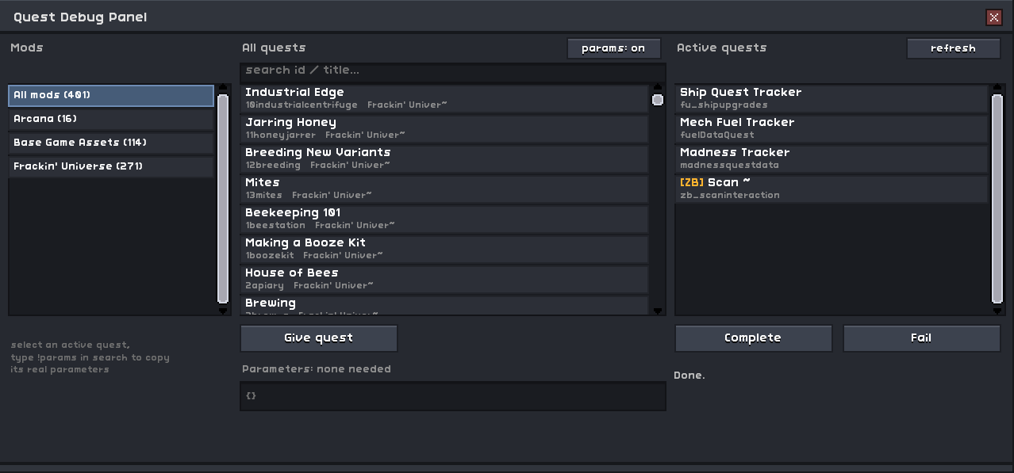
Task: Click the All quests scrollbar handle
Action: 658,100
